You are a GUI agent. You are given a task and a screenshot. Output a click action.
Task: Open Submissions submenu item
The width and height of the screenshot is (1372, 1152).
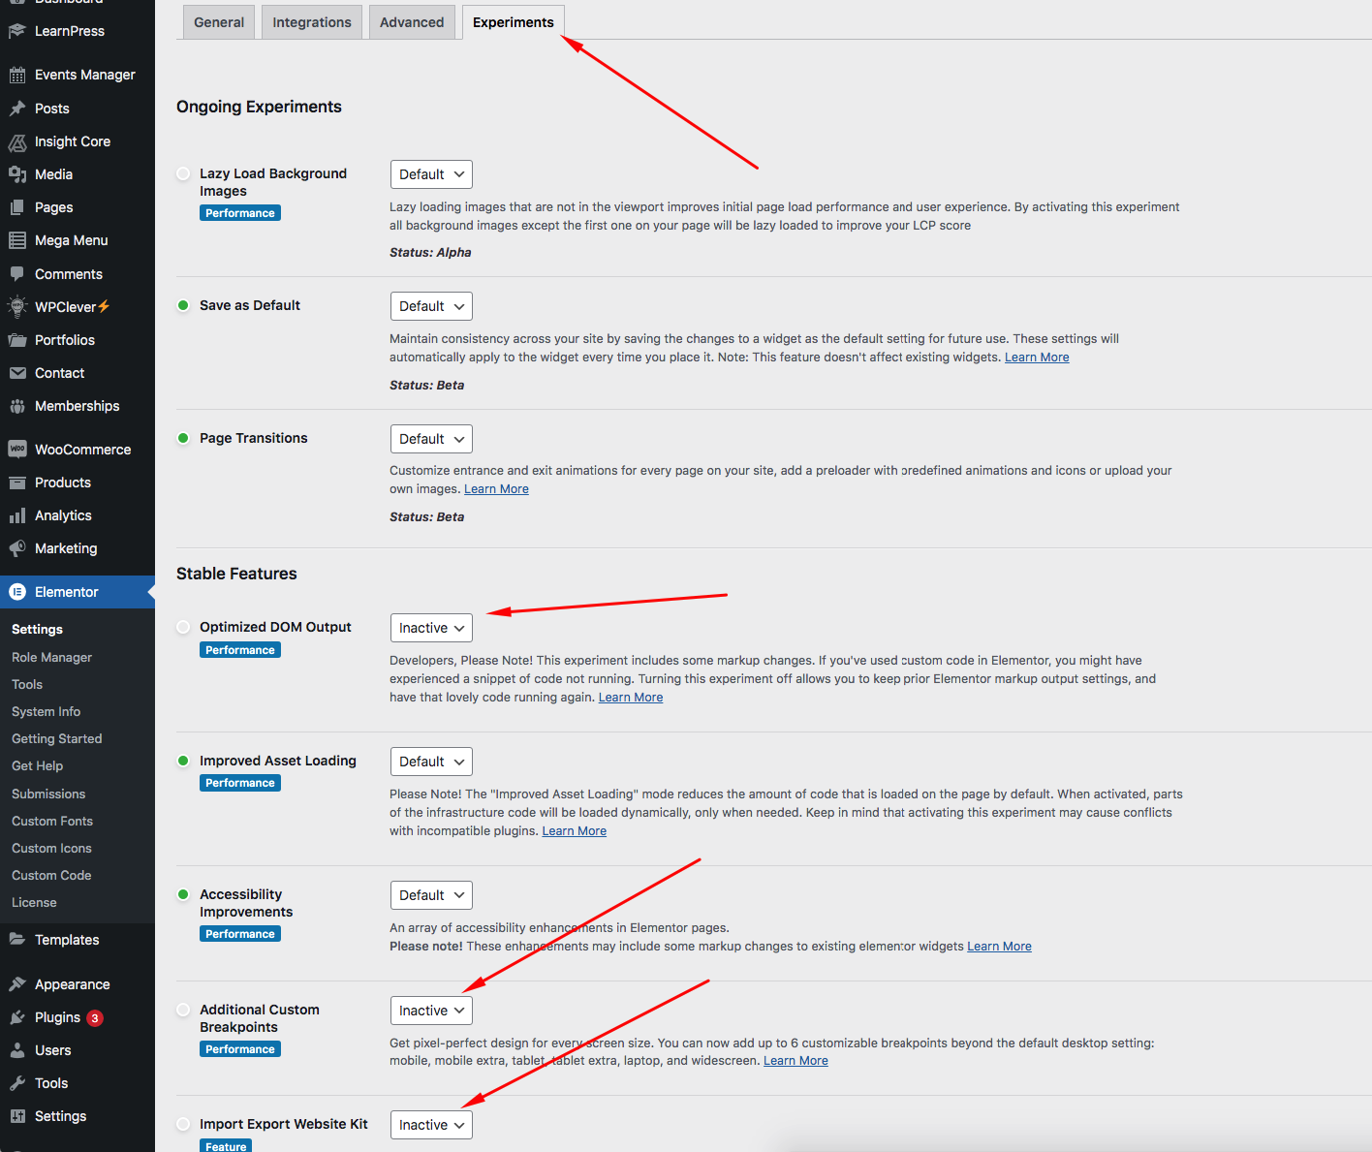[x=48, y=794]
